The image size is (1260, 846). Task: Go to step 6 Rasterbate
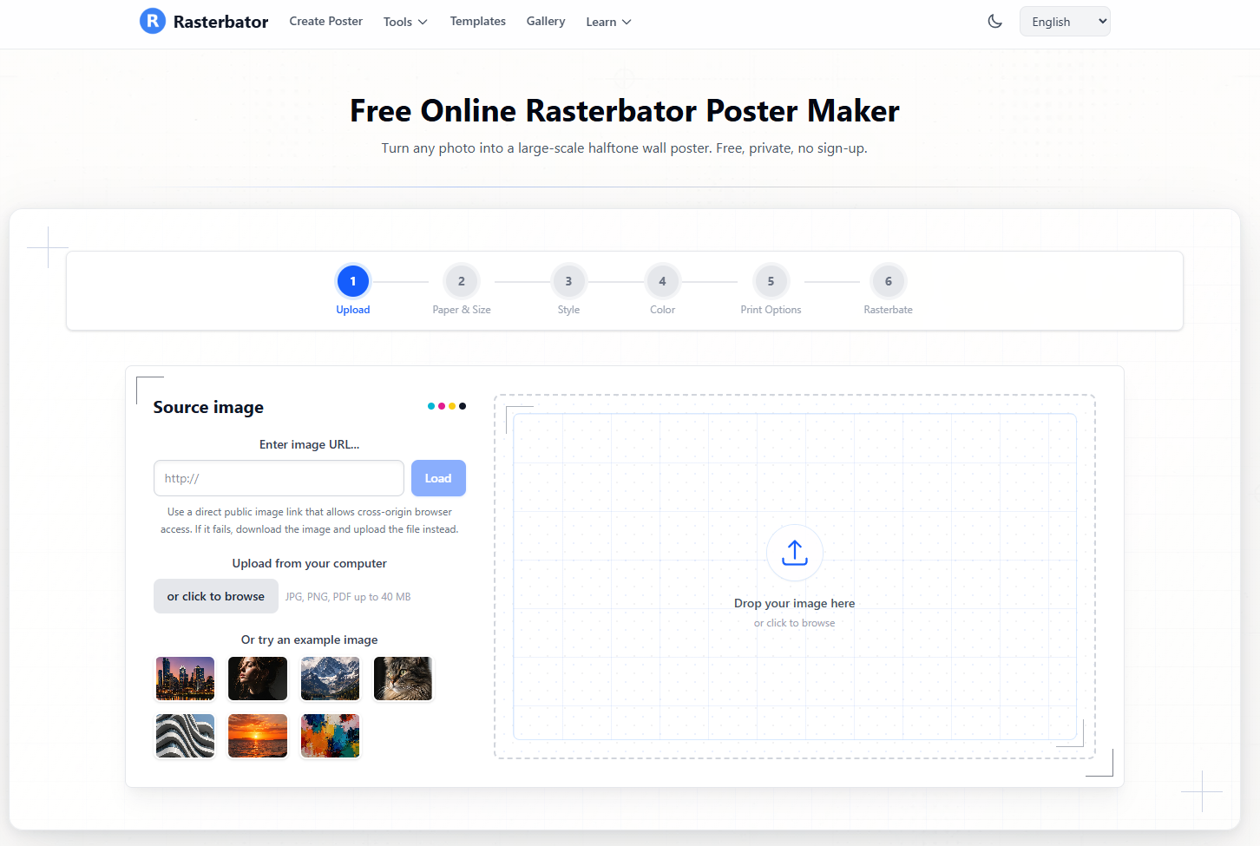click(888, 281)
